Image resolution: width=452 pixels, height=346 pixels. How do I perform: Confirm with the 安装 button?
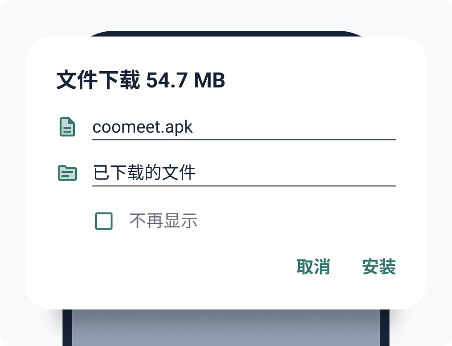coord(379,267)
